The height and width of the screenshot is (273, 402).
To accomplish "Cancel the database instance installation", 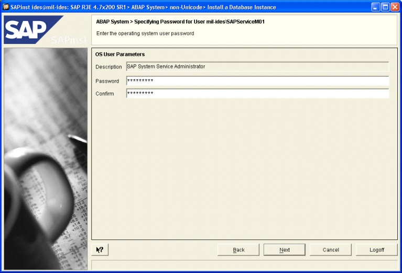I will click(331, 249).
